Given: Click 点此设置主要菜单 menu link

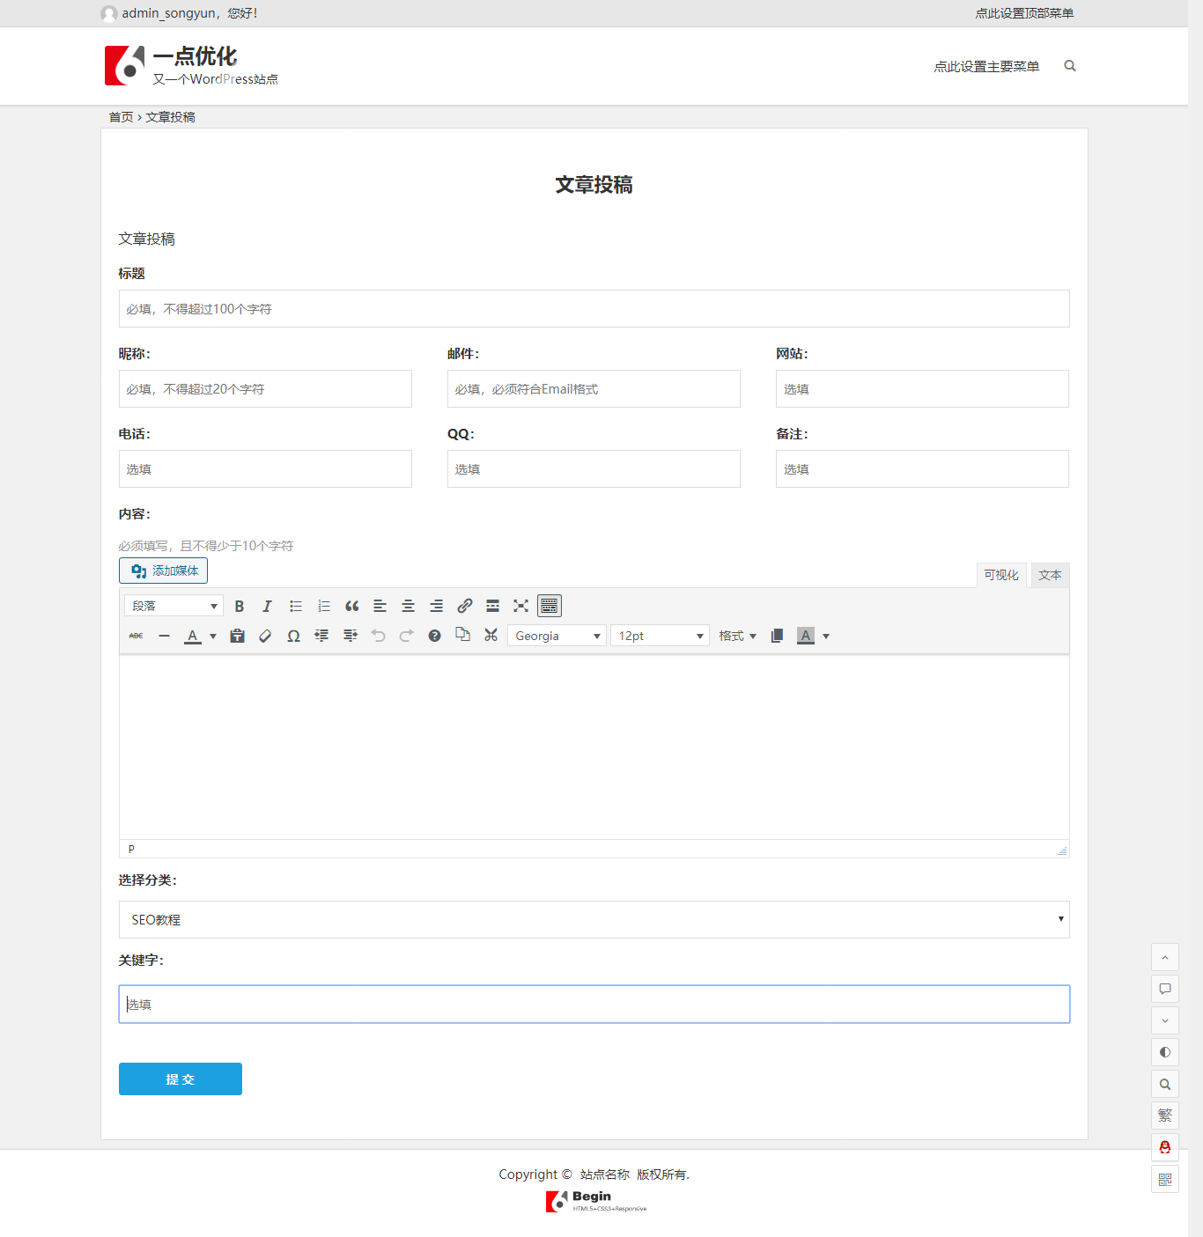Looking at the screenshot, I should (986, 66).
